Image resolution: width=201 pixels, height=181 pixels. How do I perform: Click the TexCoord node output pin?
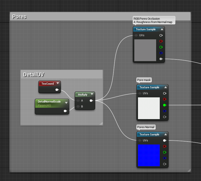pos(57,90)
